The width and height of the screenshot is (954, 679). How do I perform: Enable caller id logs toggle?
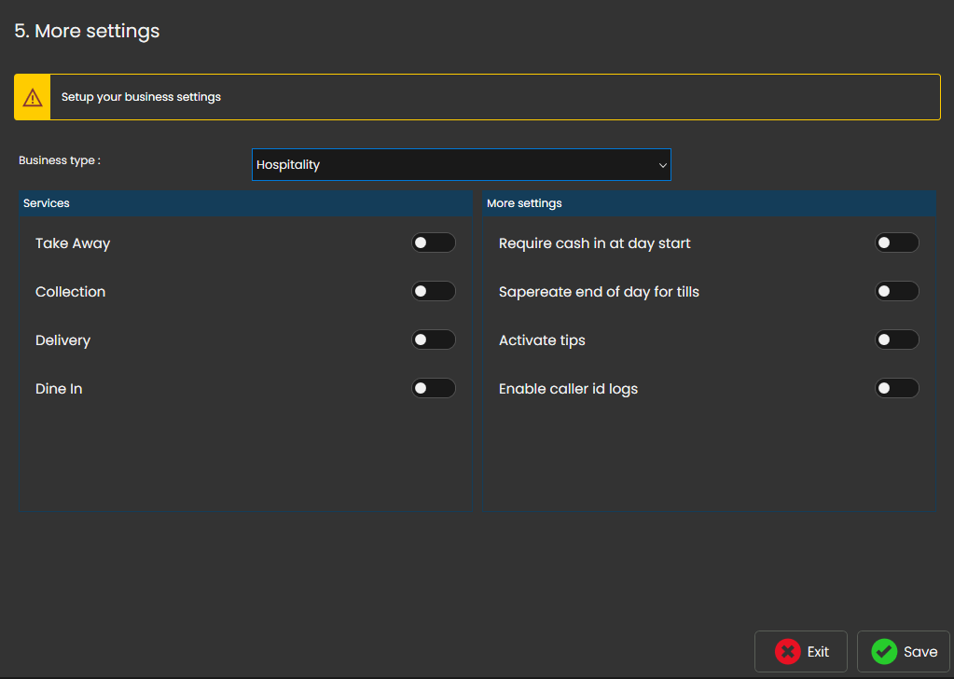click(x=896, y=389)
